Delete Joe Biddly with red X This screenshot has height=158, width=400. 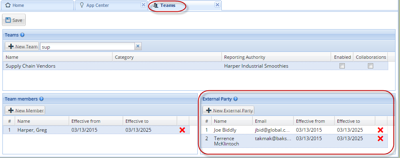point(381,130)
